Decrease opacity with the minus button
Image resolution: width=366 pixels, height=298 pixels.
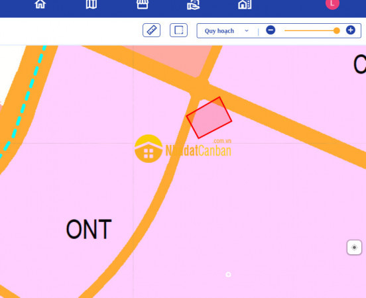click(271, 30)
